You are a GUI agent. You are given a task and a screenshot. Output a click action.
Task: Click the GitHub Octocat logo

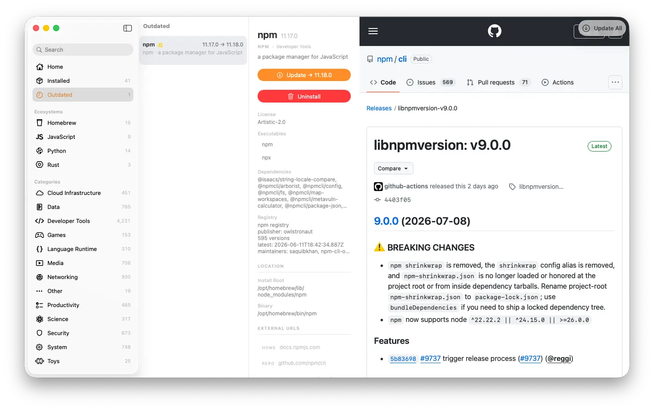coord(495,31)
